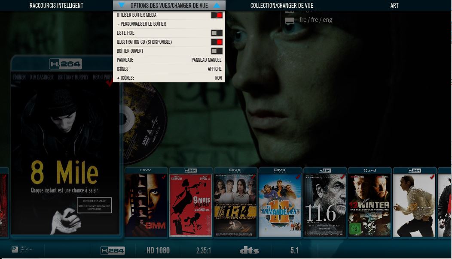
Task: Select the Boîtier ouvert row label
Action: tap(130, 51)
